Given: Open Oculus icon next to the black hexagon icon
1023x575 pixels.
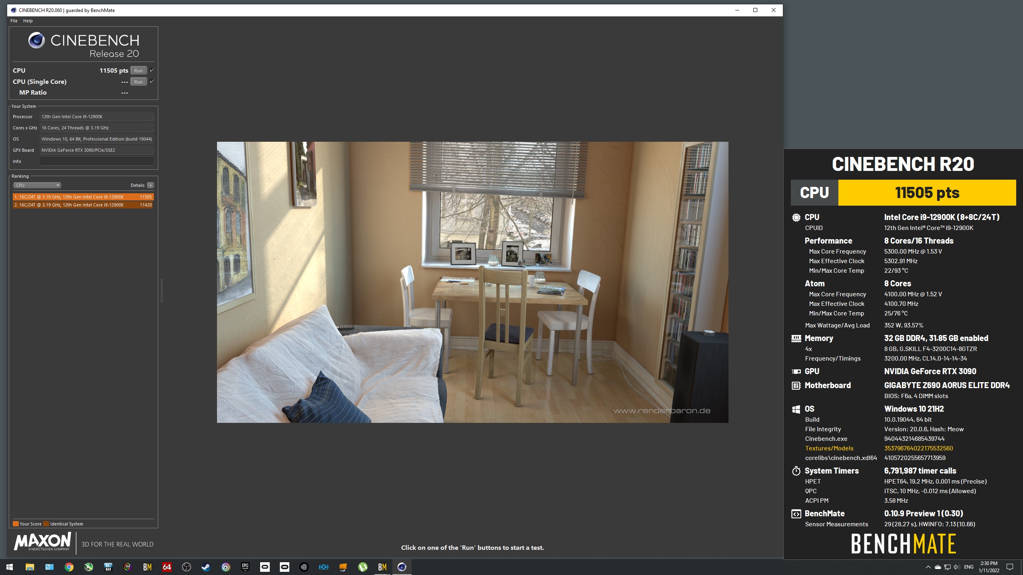Looking at the screenshot, I should (x=284, y=567).
